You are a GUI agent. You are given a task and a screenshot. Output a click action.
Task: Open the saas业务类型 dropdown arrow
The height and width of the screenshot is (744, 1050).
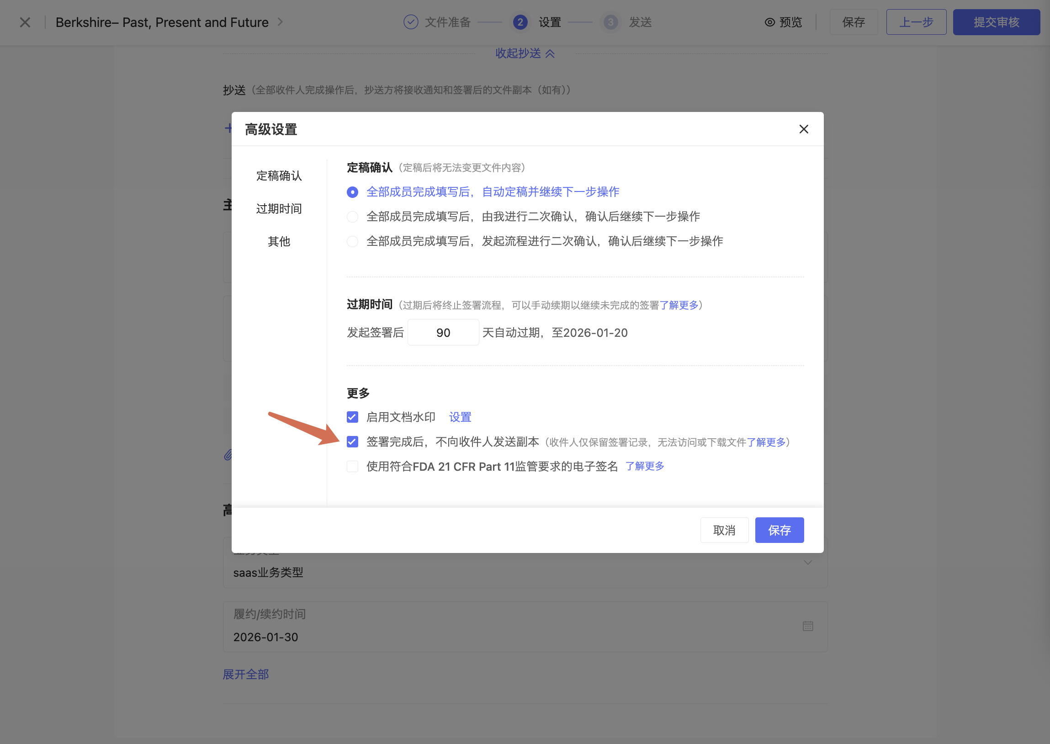click(807, 562)
